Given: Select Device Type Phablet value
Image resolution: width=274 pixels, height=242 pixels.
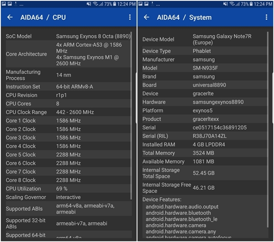Looking at the screenshot, I should (x=202, y=51).
